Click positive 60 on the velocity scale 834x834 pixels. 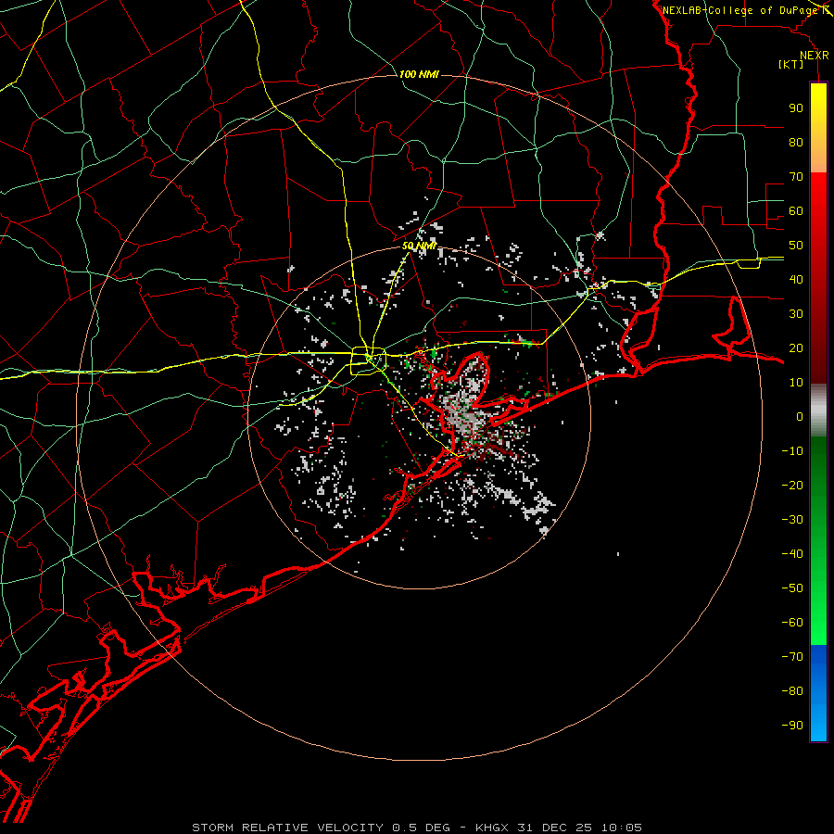point(796,211)
